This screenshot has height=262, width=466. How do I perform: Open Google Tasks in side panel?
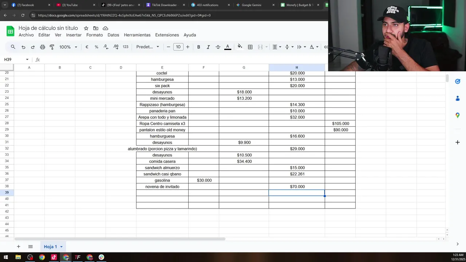tap(458, 82)
